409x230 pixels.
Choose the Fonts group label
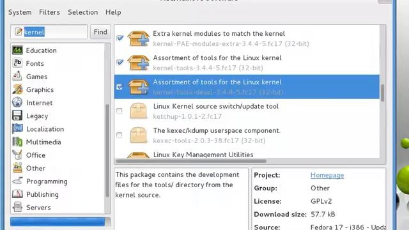[x=35, y=64]
